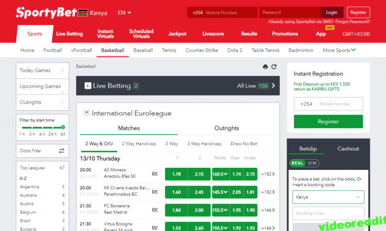Open Belgium league list
Image resolution: width=386 pixels, height=231 pixels.
coord(42,212)
